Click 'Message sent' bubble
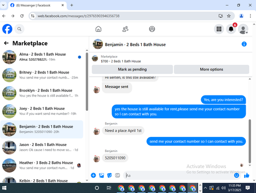The width and height of the screenshot is (256, 193). click(x=117, y=87)
